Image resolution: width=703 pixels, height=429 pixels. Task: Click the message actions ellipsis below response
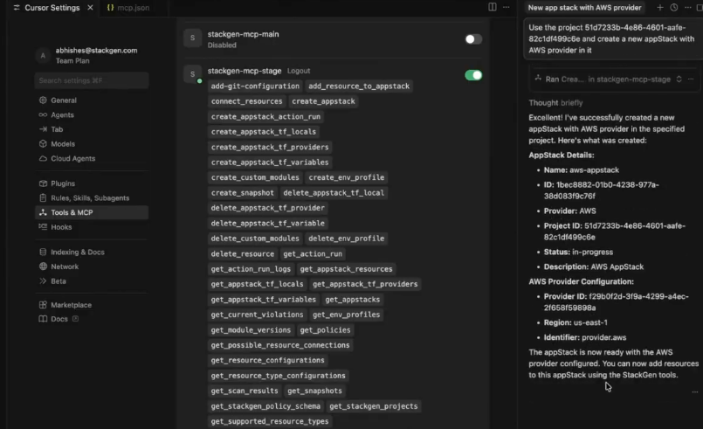click(694, 392)
